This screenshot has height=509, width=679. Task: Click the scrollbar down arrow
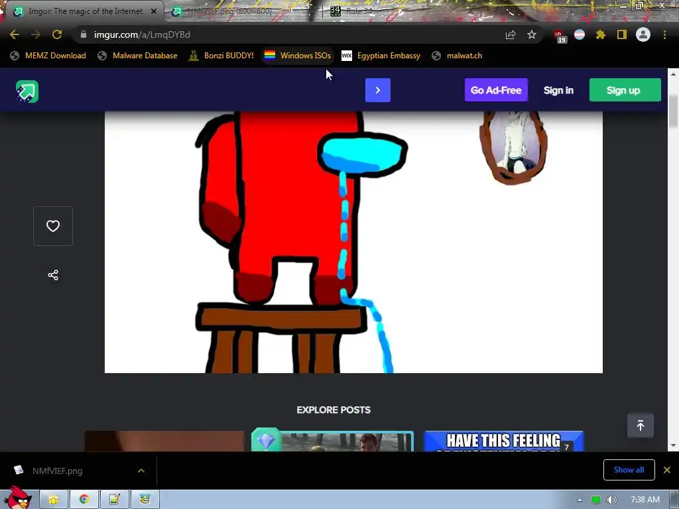pos(673,445)
